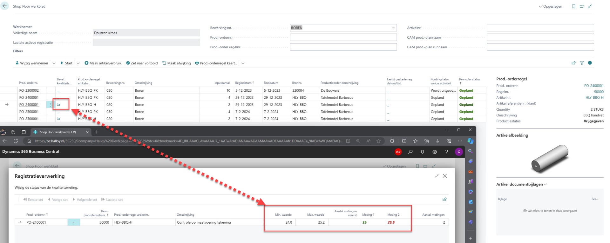The image size is (610, 243).
Task: Reload the page in Edge window
Action: 16,141
